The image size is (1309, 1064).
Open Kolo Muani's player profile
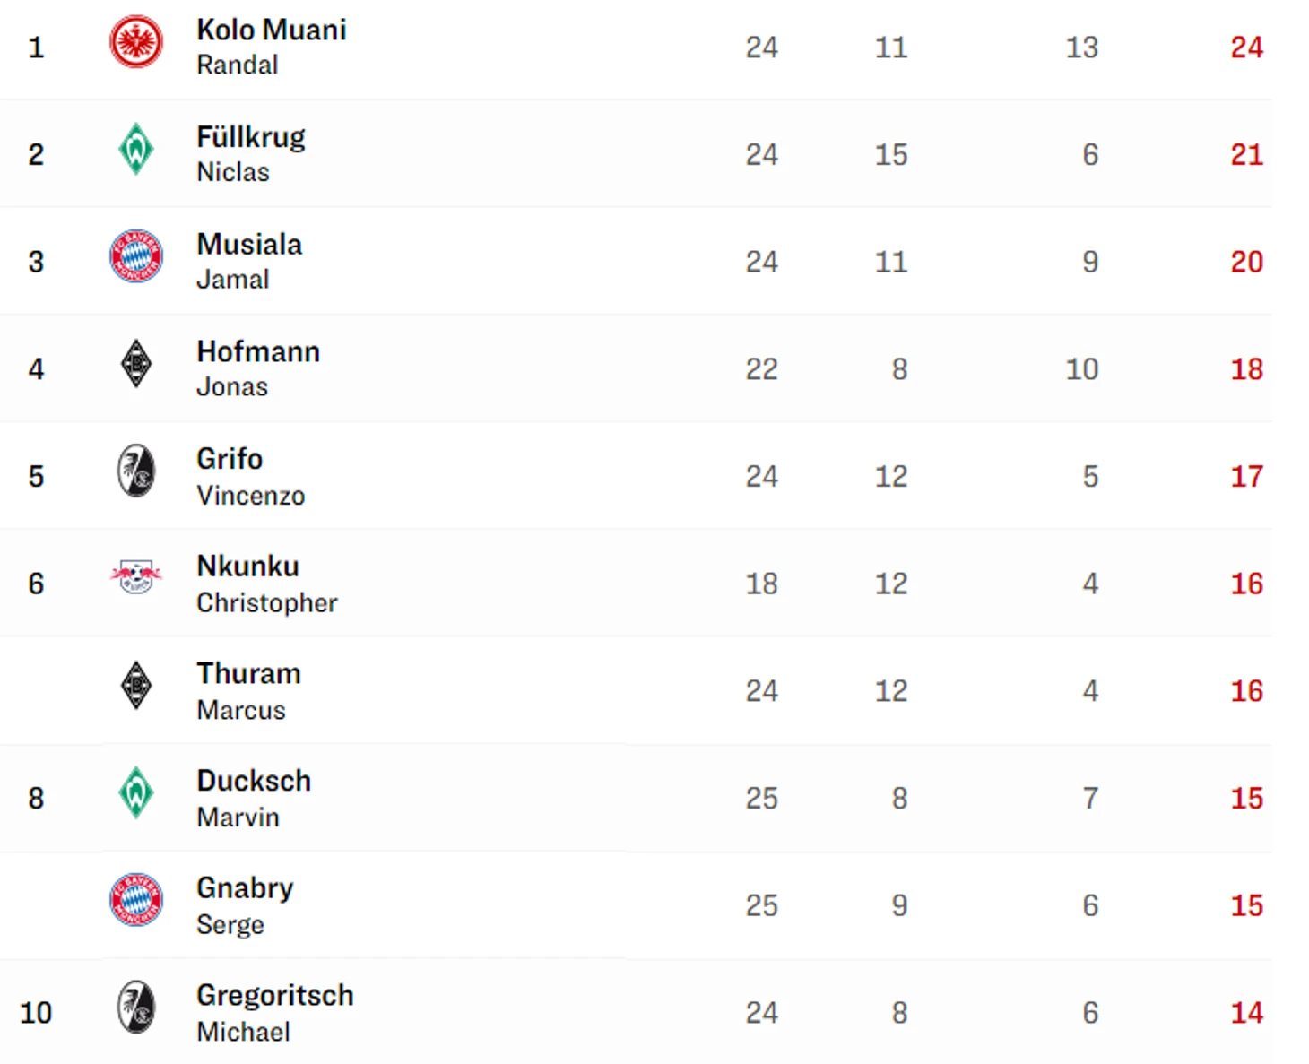(x=271, y=46)
